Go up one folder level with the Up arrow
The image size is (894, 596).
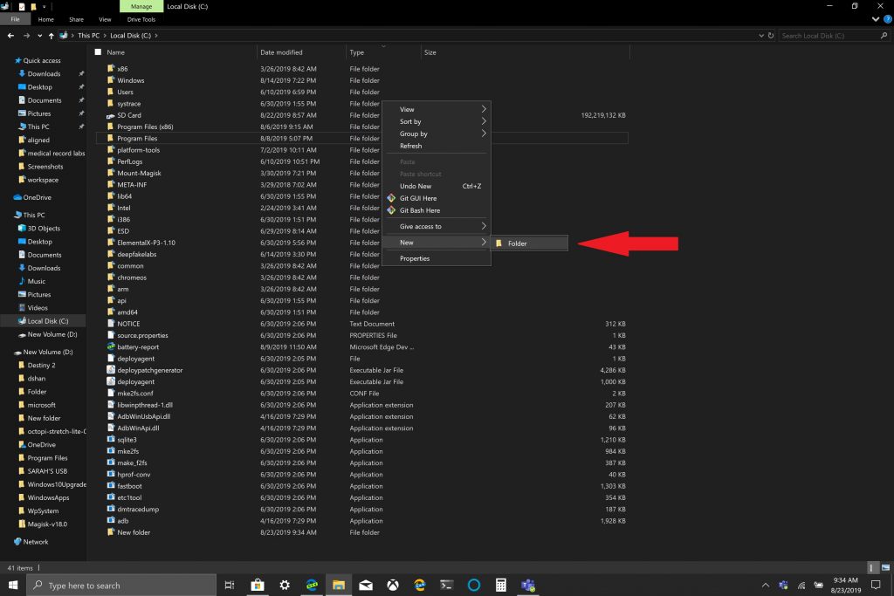click(52, 36)
